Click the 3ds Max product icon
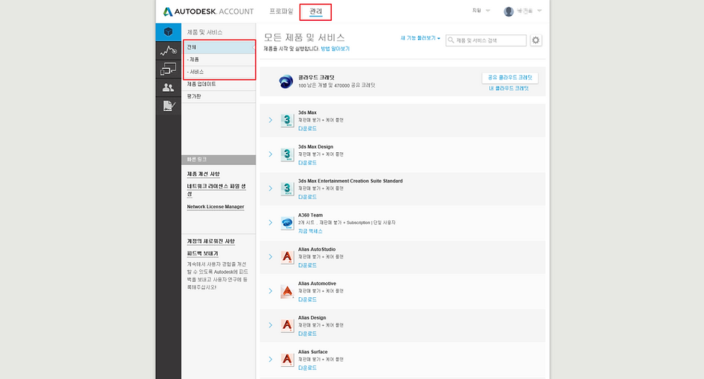Image resolution: width=704 pixels, height=379 pixels. 287,120
